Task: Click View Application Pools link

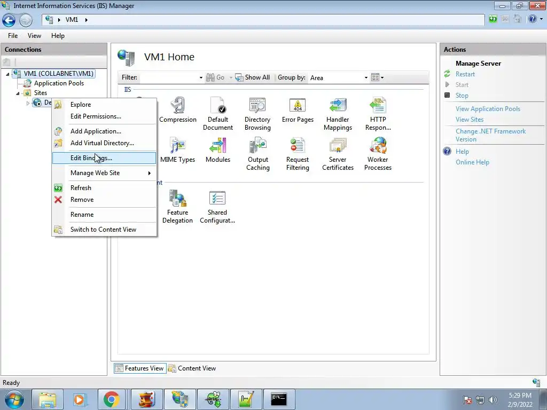Action: [x=488, y=109]
